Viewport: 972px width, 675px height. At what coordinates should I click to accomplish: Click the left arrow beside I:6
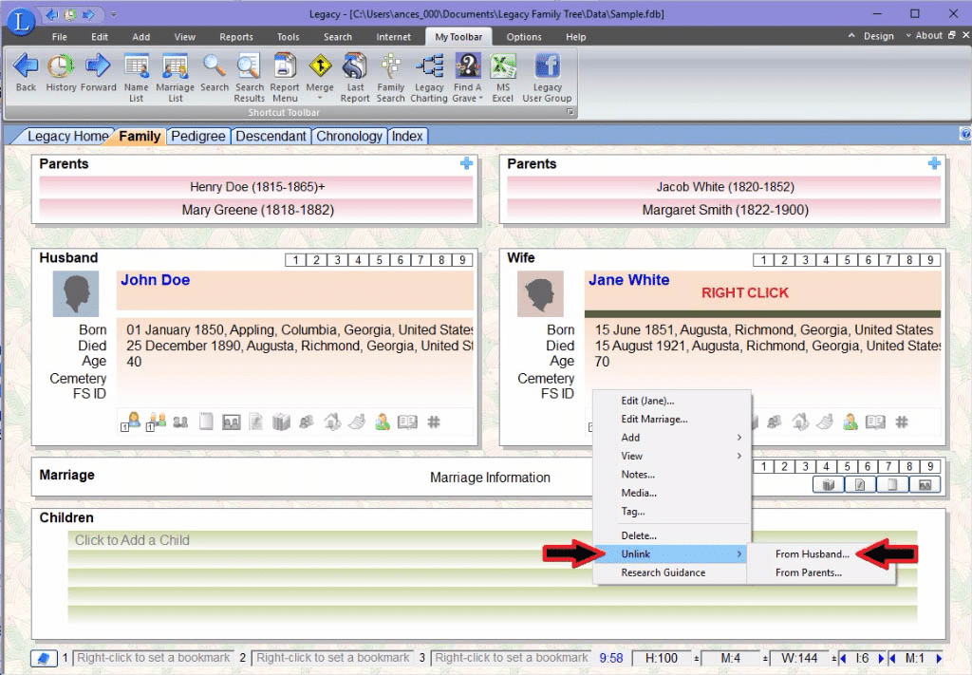(x=843, y=658)
